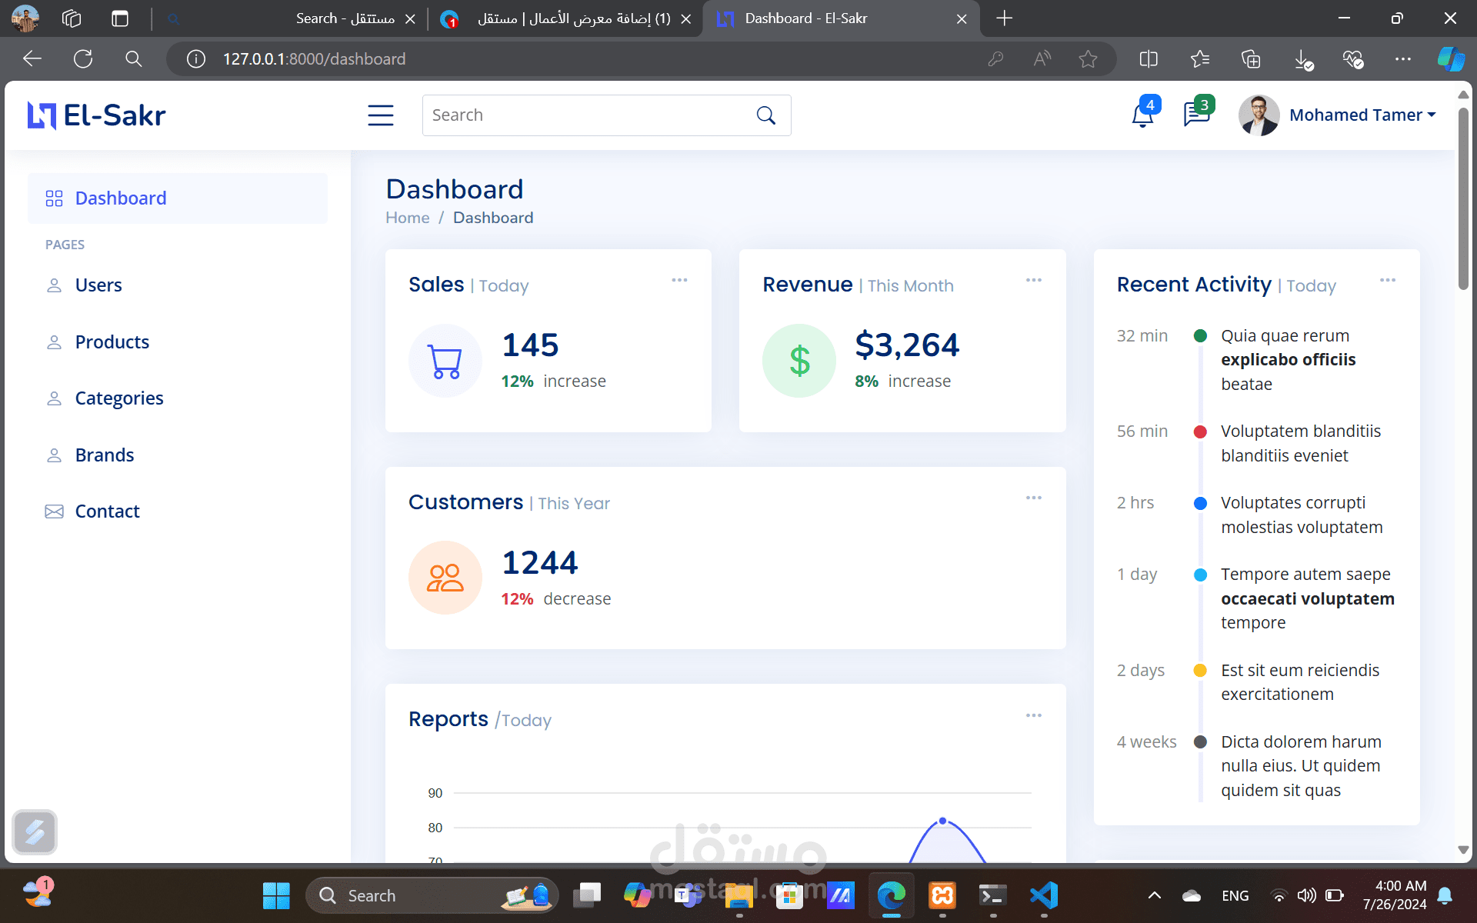Toggle the sidebar with the hamburger button
The width and height of the screenshot is (1477, 923).
(x=380, y=115)
